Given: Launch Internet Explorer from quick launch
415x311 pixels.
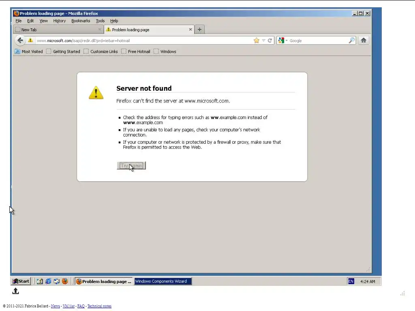Looking at the screenshot, I should tap(48, 281).
